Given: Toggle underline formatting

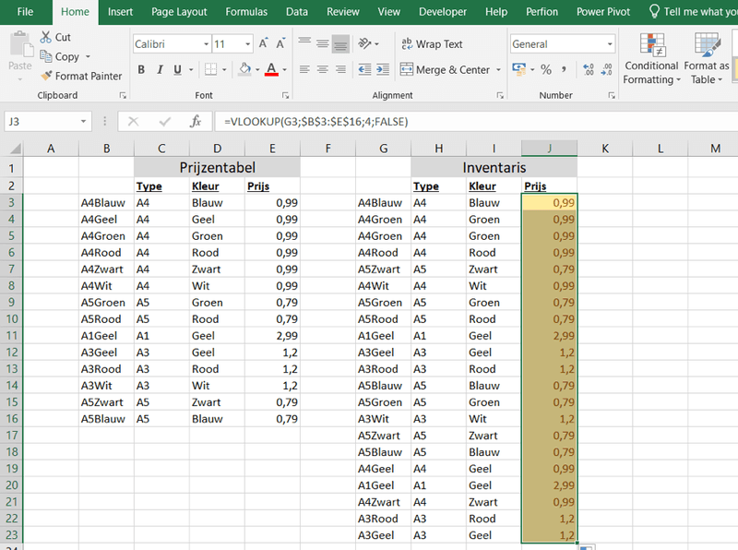Looking at the screenshot, I should (177, 70).
